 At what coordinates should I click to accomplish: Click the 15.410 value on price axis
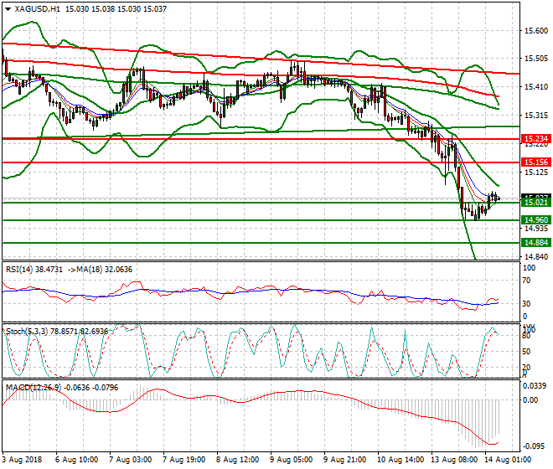535,87
